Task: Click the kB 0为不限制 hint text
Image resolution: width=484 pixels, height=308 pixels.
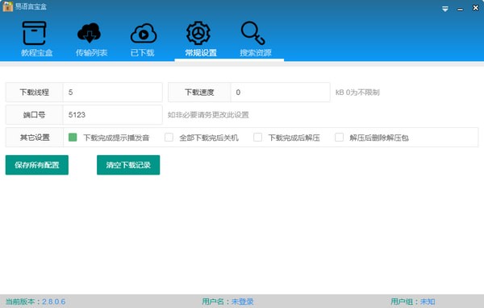Action: pos(357,92)
